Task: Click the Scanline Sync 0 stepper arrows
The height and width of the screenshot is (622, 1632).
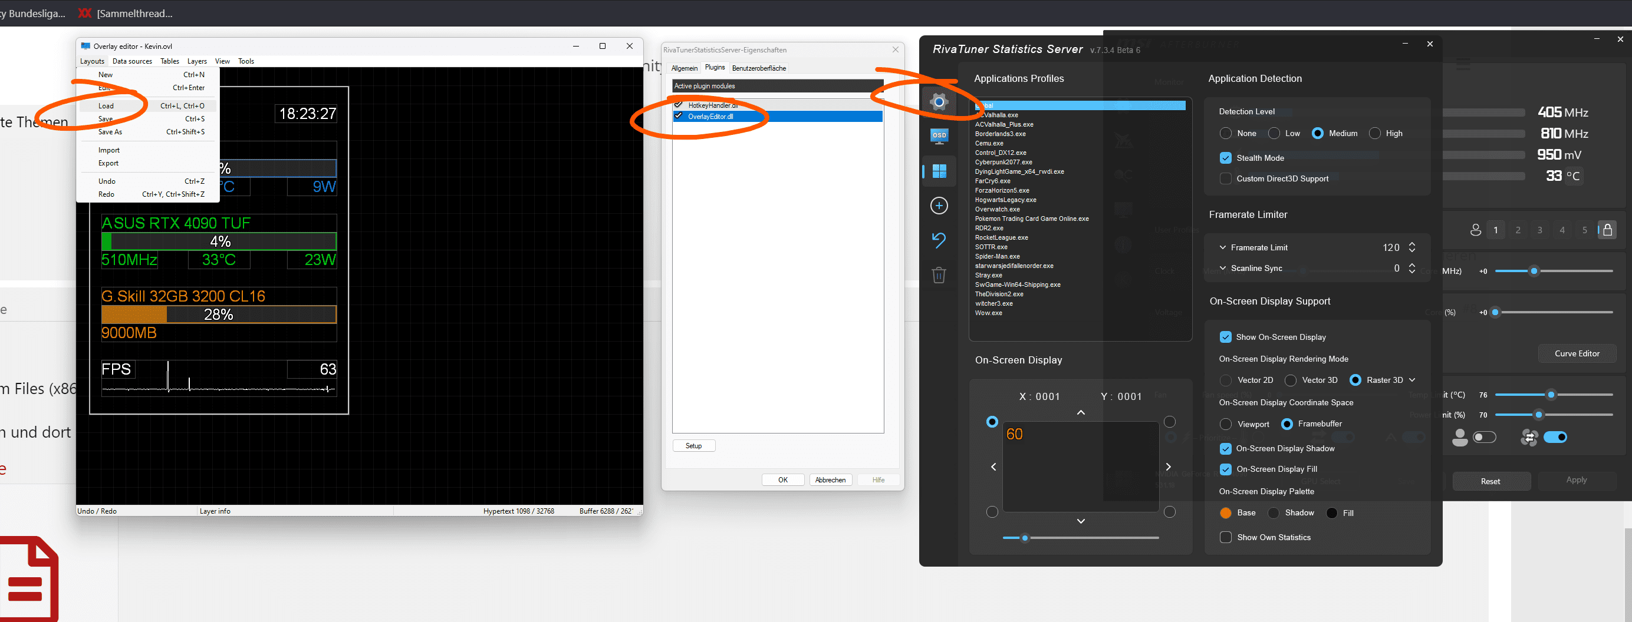Action: pyautogui.click(x=1412, y=268)
